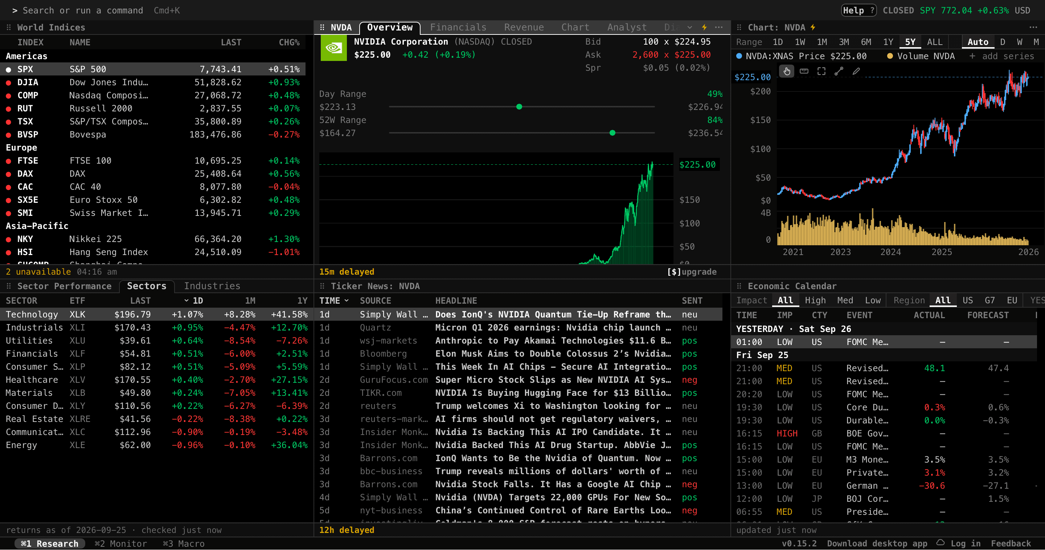Sort world indices by LAST column
Image resolution: width=1045 pixels, height=550 pixels.
pyautogui.click(x=231, y=42)
